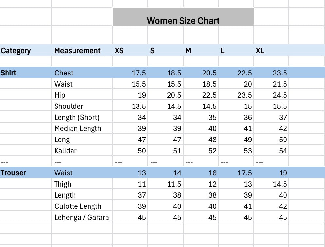Select the Women Size Chart title cell
The image size is (325, 247).
click(x=183, y=17)
